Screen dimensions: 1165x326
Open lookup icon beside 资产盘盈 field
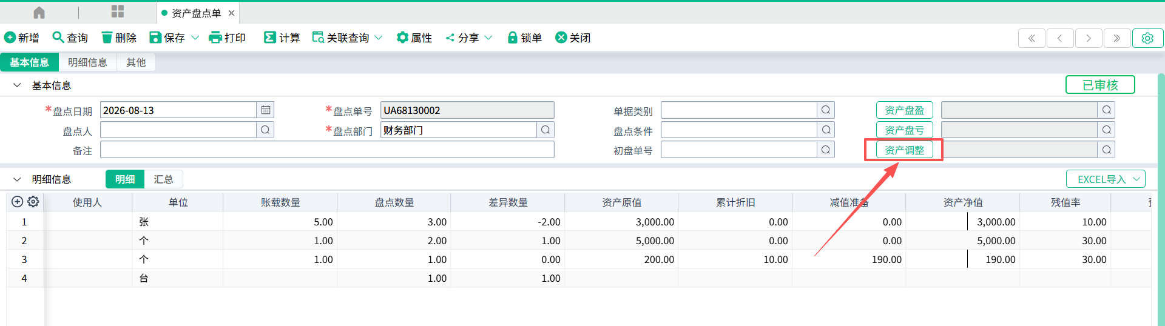[1107, 110]
